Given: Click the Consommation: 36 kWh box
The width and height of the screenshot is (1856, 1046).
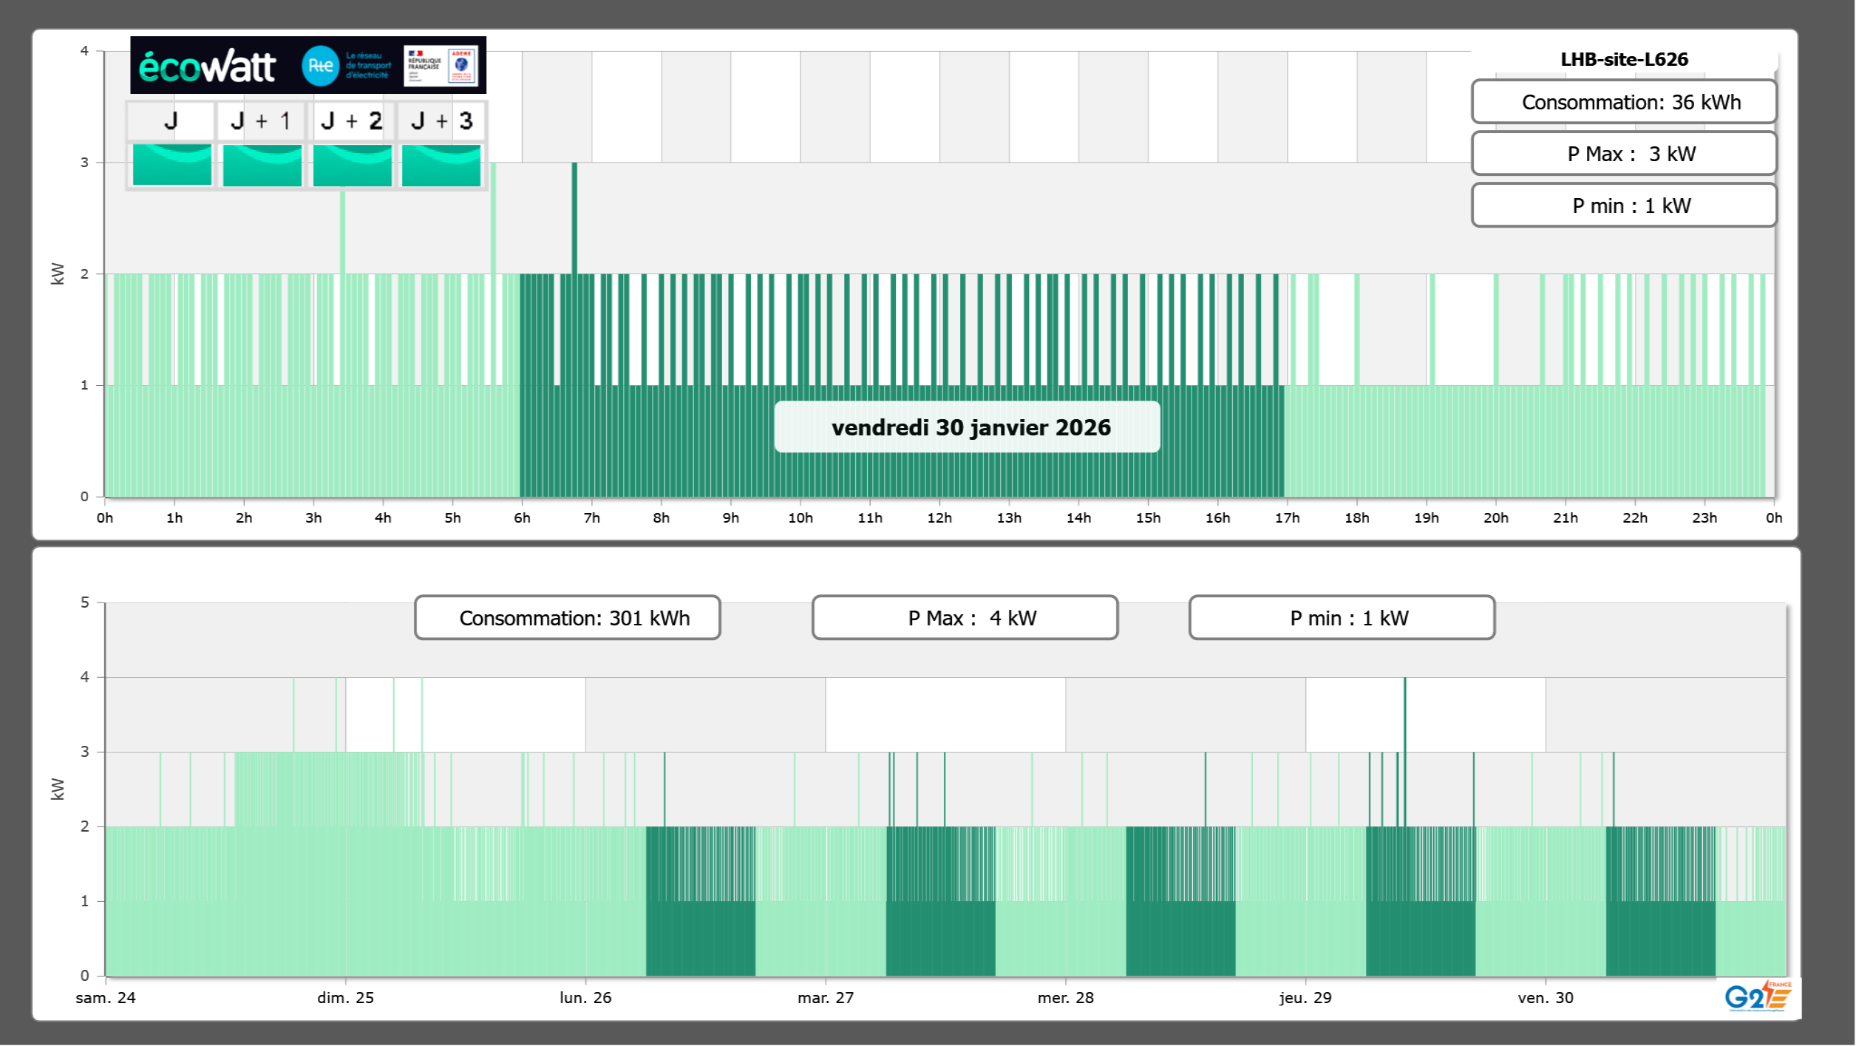Looking at the screenshot, I should (1623, 102).
